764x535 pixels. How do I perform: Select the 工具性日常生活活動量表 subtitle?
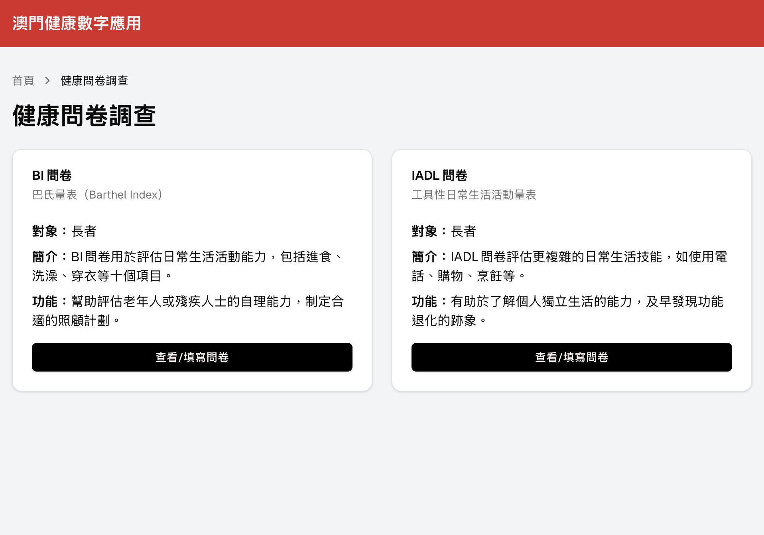point(474,195)
